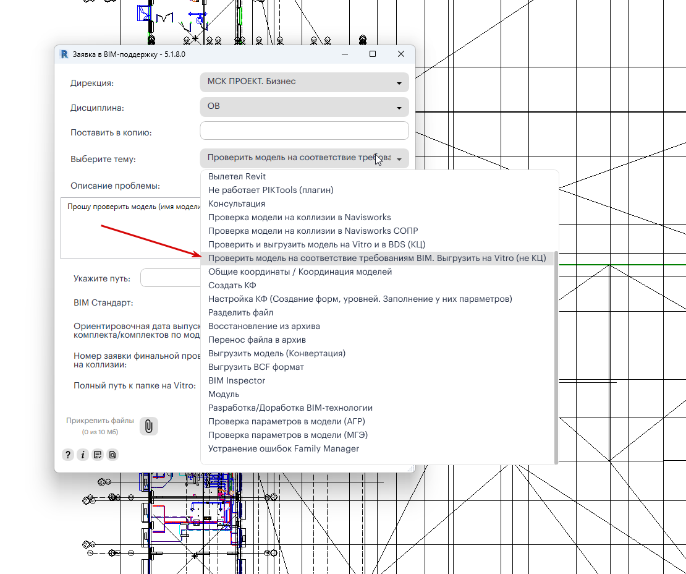Choose 'Проверка модели на коллизии в Navisworks СОПР'
Screen dimensions: 686x574
313,231
